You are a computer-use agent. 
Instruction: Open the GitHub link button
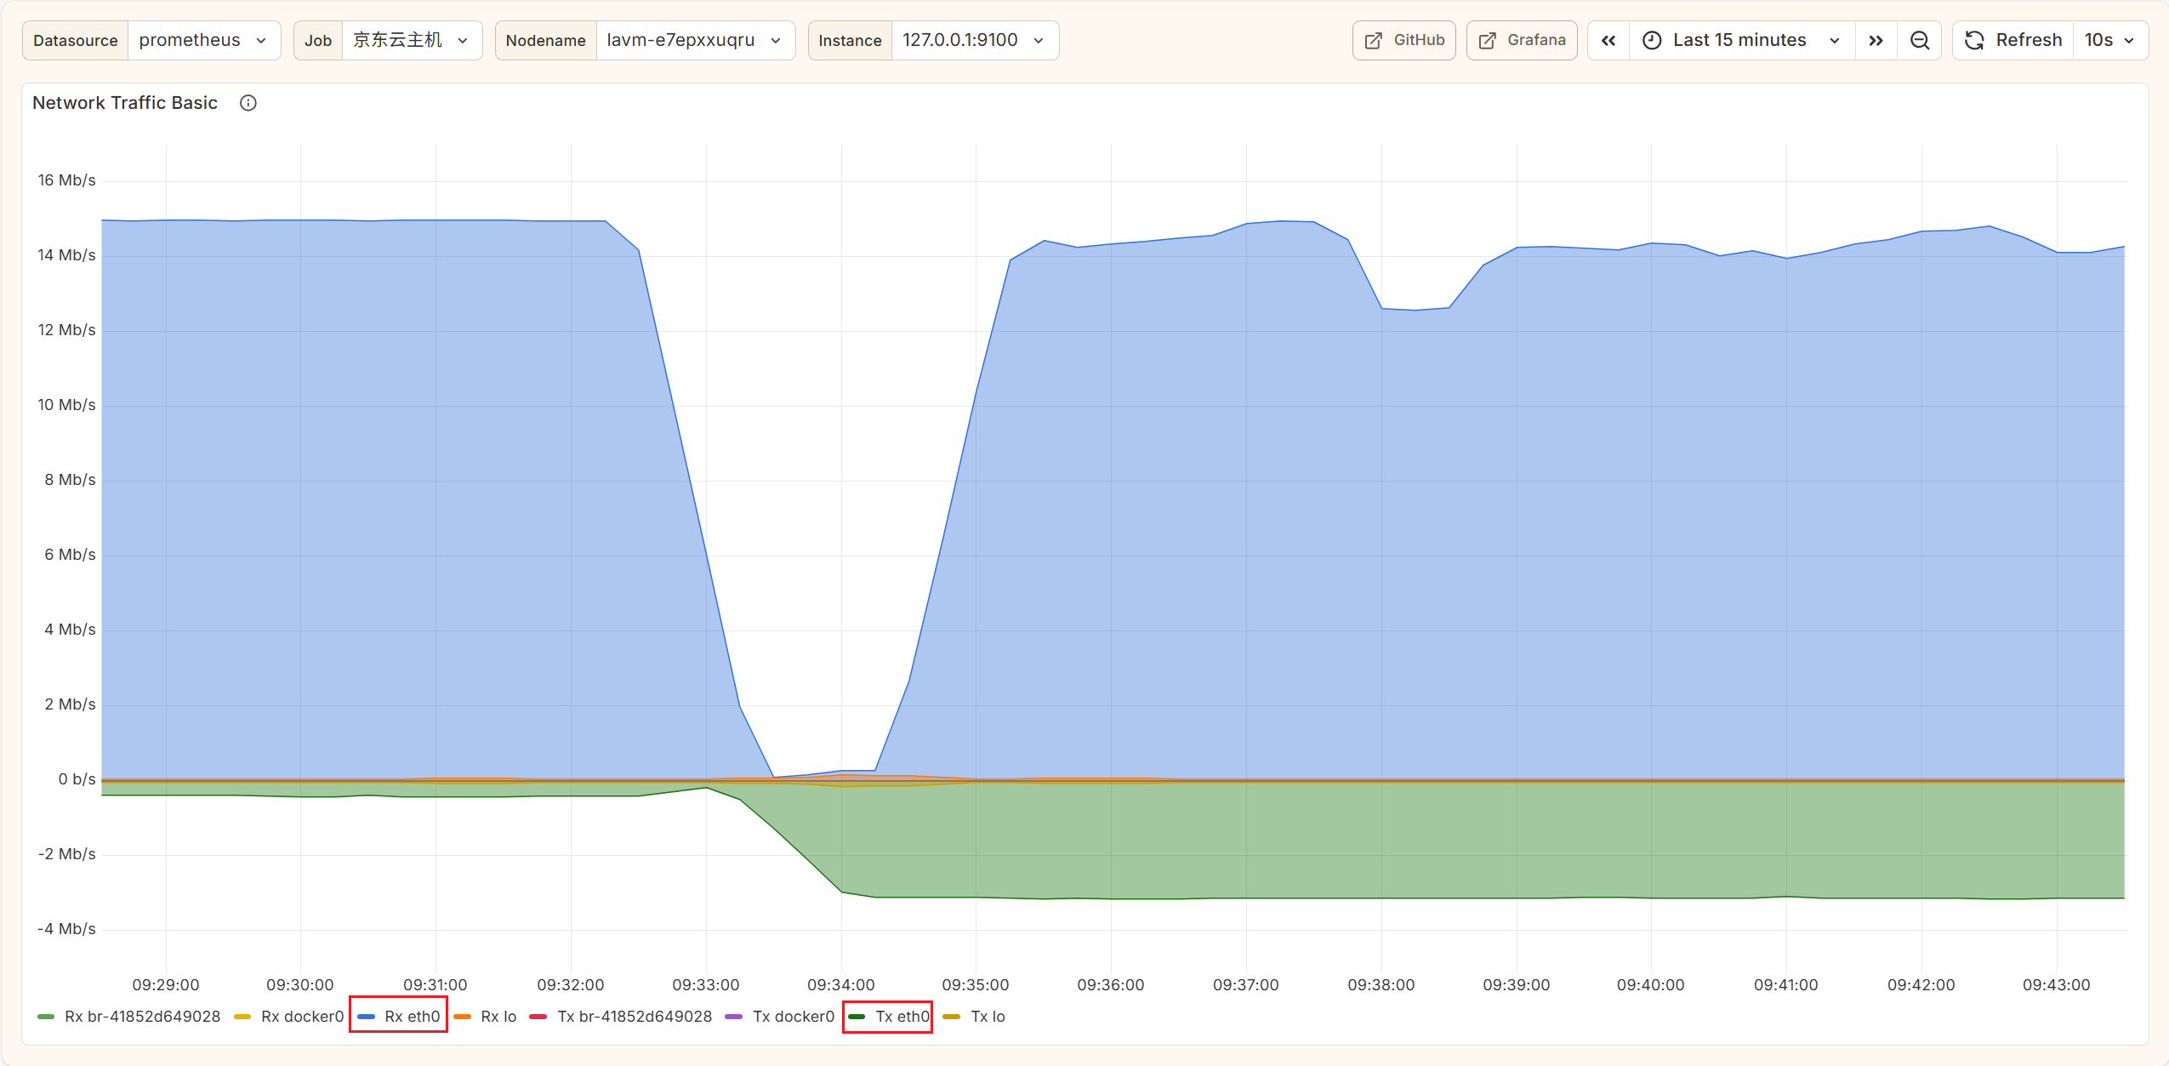coord(1404,41)
